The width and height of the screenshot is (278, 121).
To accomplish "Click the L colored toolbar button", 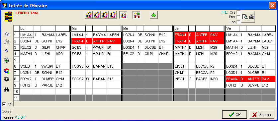I will [113, 15].
